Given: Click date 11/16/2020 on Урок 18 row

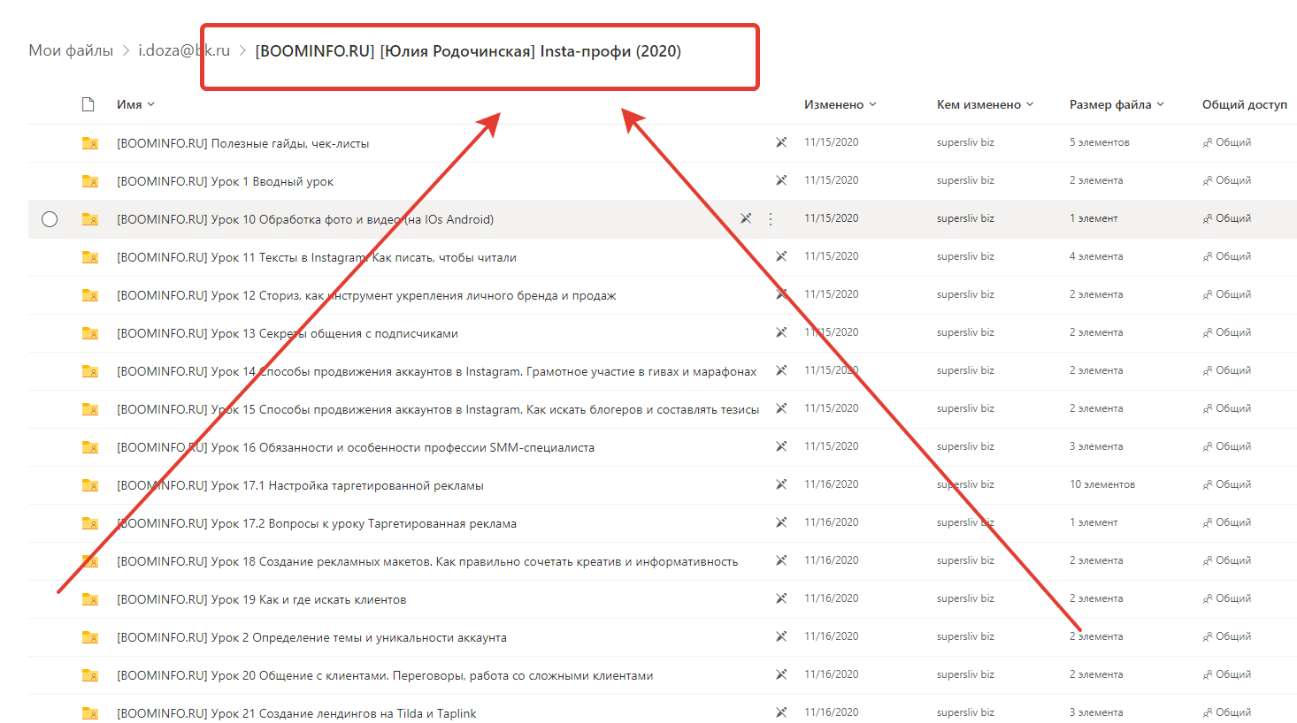Looking at the screenshot, I should pos(831,560).
